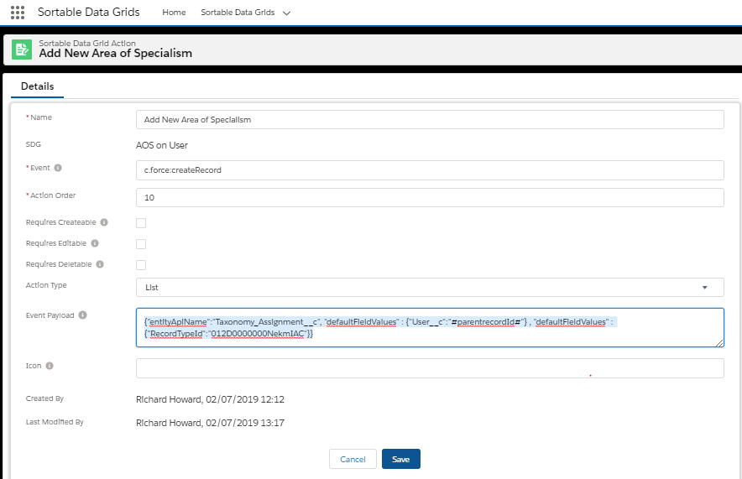The width and height of the screenshot is (742, 479).
Task: Click inside the Event Payload text area
Action: [x=430, y=328]
